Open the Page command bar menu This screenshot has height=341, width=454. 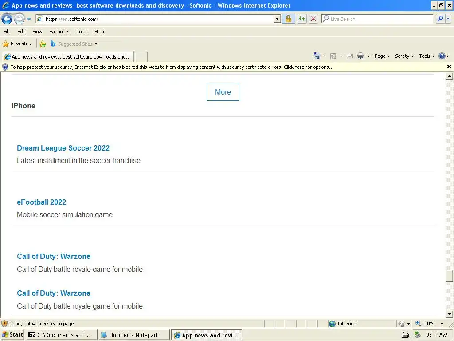(382, 56)
